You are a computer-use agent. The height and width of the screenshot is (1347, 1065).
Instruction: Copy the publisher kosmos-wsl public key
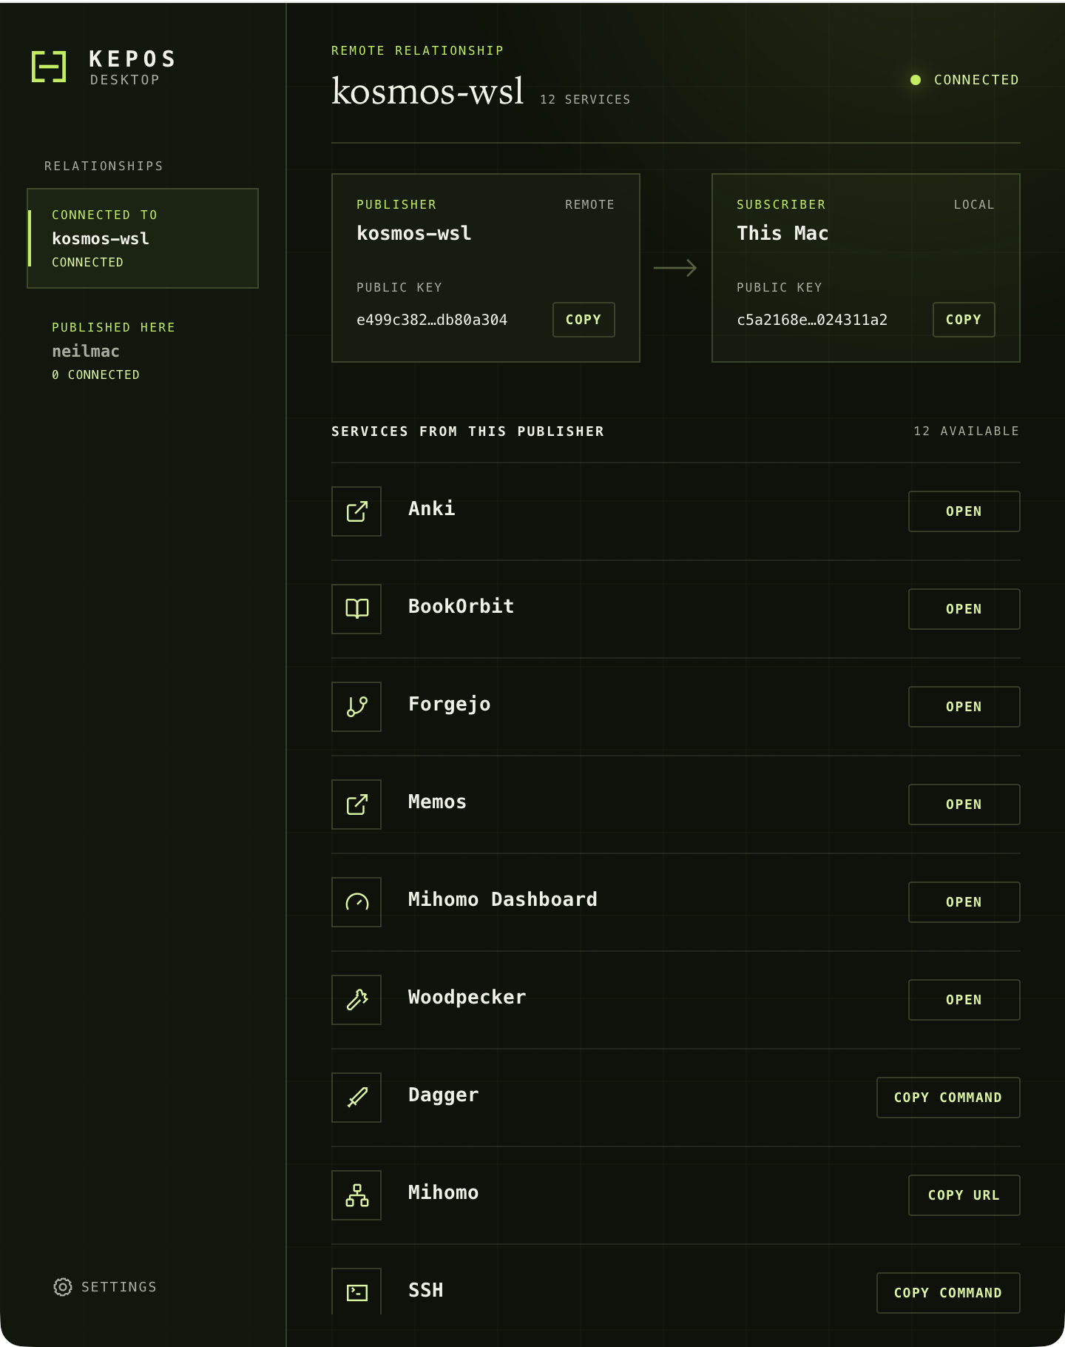tap(584, 320)
